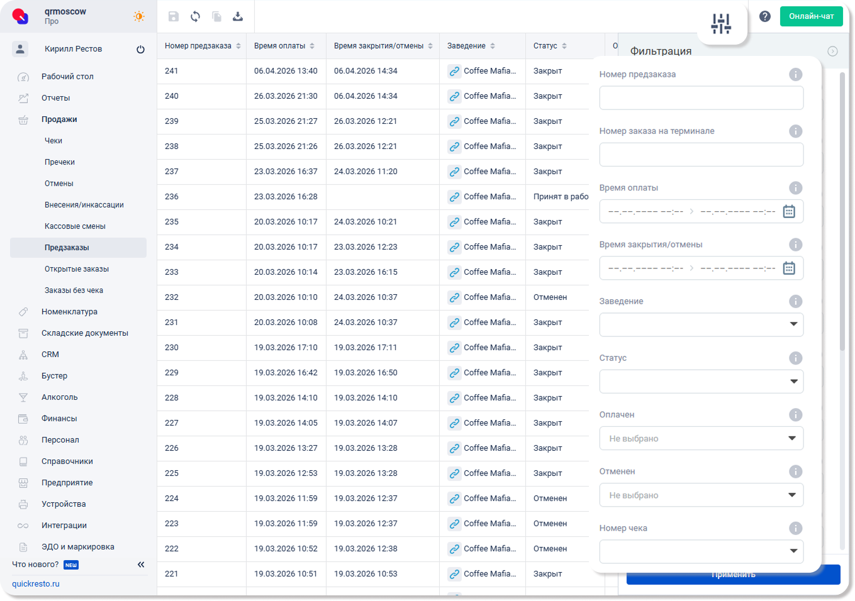
Task: Open the Отменен dropdown
Action: [x=792, y=495]
